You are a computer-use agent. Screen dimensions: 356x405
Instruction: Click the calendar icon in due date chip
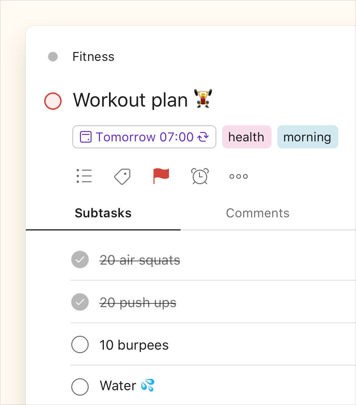(86, 137)
